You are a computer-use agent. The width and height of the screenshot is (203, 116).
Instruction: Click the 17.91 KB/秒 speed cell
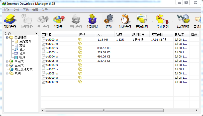[159, 40]
